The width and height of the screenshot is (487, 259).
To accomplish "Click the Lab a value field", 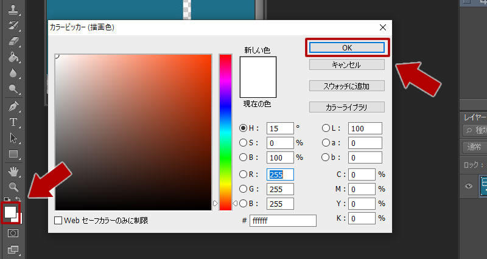I will coord(365,143).
